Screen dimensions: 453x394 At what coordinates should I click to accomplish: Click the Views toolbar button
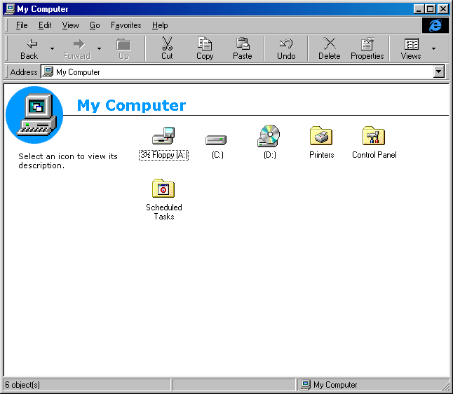(x=411, y=48)
